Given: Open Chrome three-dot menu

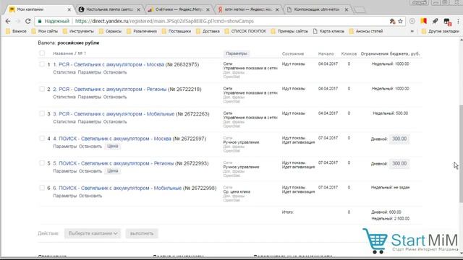Looking at the screenshot, I should click(458, 21).
